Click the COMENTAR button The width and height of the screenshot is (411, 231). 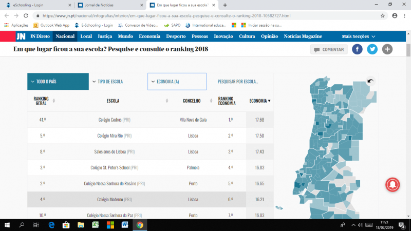pos(329,49)
